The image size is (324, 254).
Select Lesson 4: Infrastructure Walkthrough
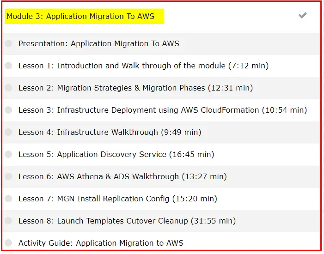click(110, 132)
